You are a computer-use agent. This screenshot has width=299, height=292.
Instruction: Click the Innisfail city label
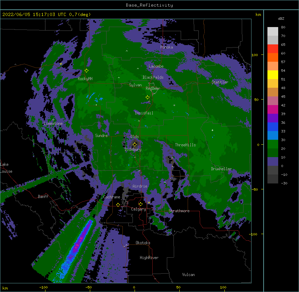click(144, 113)
